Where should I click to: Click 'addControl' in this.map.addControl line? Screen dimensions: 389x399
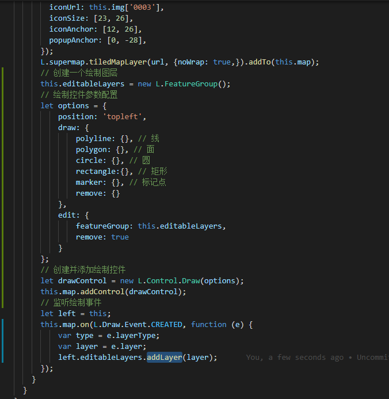click(102, 291)
